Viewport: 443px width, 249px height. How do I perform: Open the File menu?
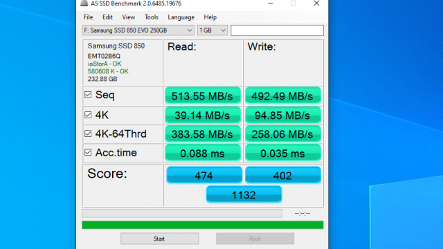(x=88, y=17)
